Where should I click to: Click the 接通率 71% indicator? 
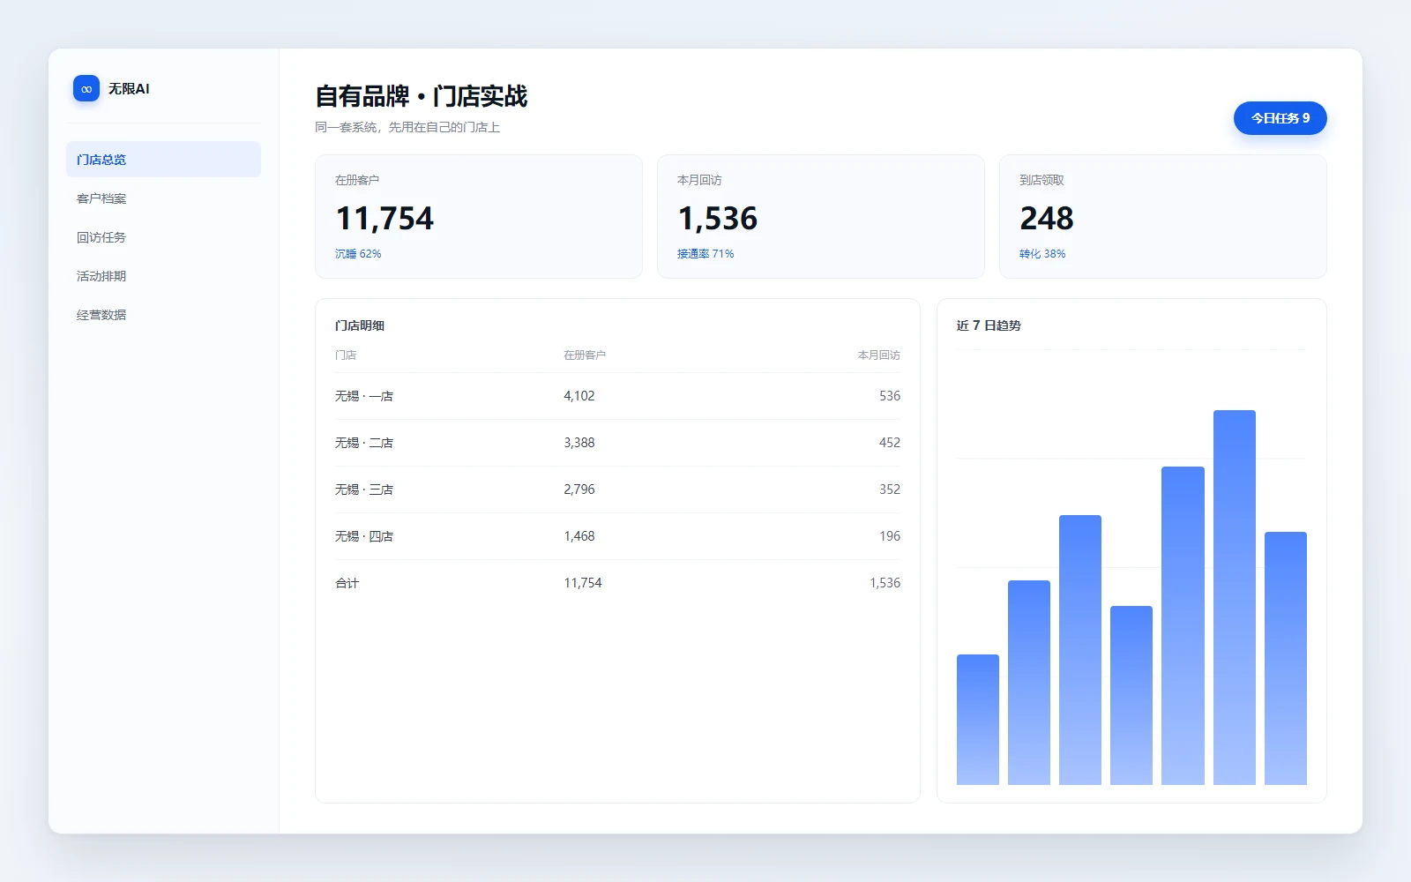point(705,254)
